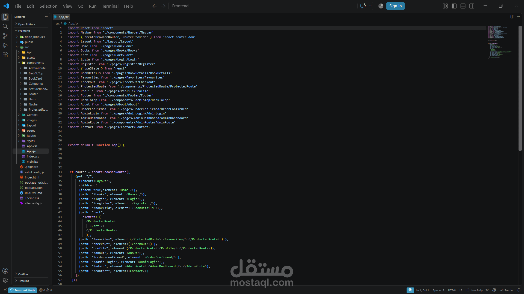
Task: Open the Extensions view
Action: coord(5,55)
